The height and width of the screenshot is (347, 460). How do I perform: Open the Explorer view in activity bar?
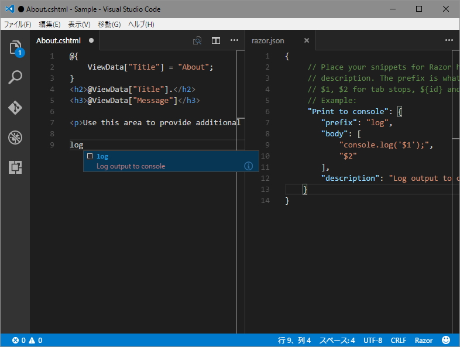[15, 47]
